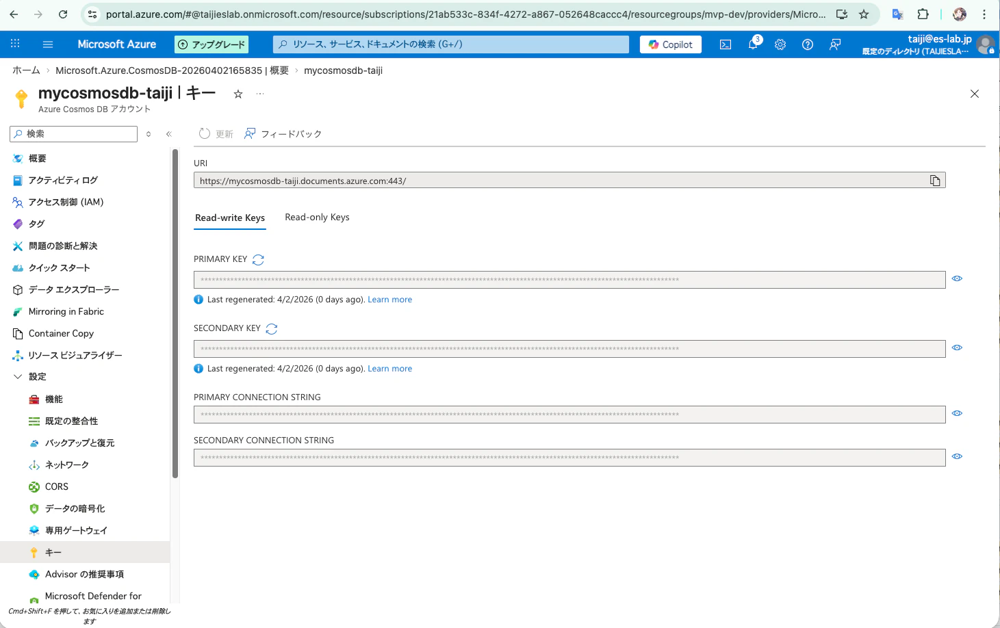The image size is (1000, 628).
Task: Go to ホーム breadcrumb
Action: point(26,70)
